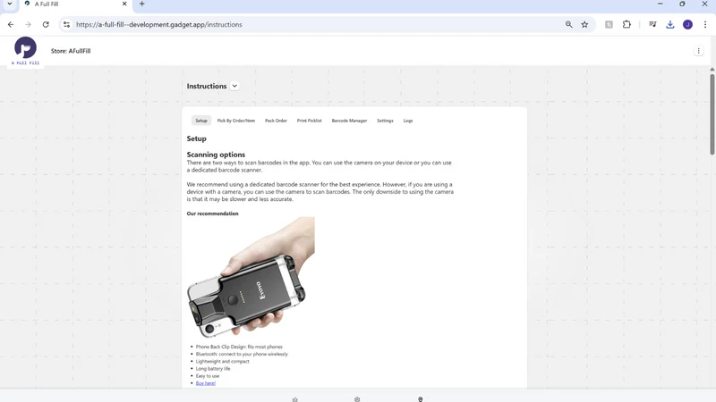
Task: Open the Settings tab
Action: [385, 121]
